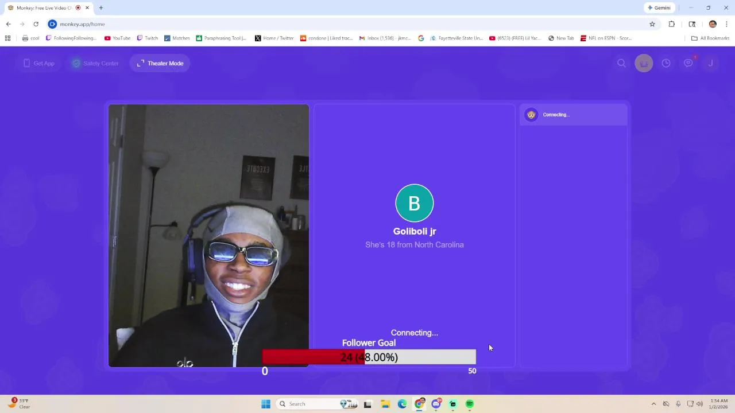This screenshot has height=413, width=735.
Task: Enable Theater Mode
Action: 160,63
